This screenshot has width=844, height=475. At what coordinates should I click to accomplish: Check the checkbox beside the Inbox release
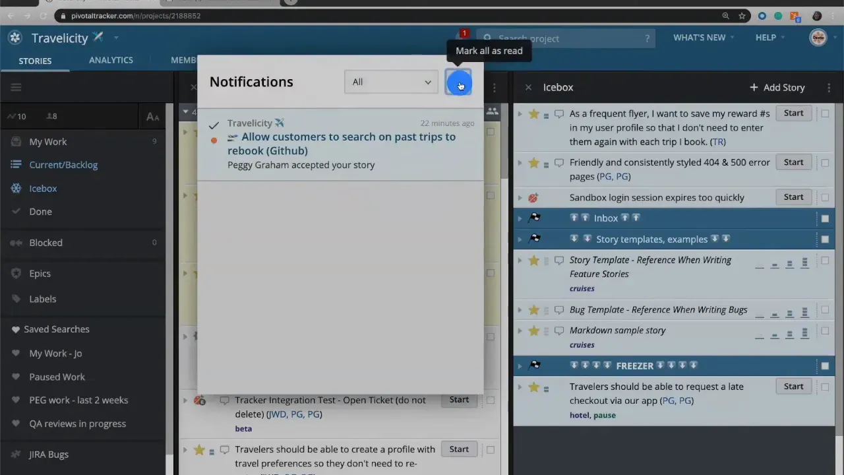click(825, 218)
